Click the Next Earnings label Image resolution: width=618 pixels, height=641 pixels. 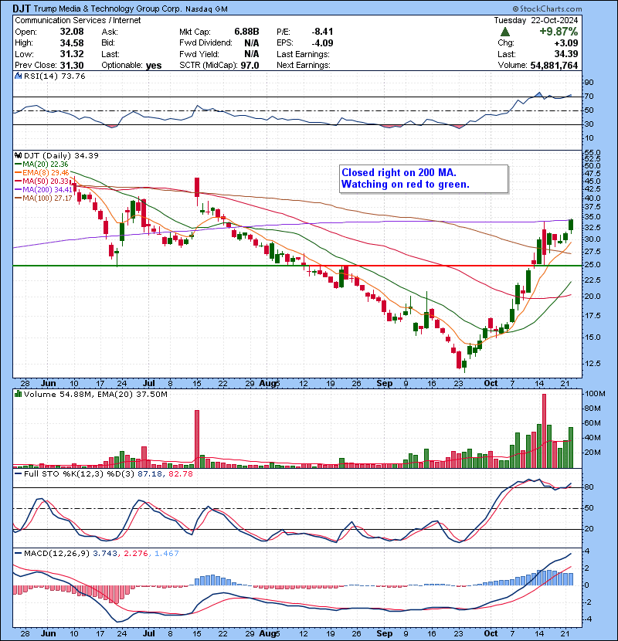pyautogui.click(x=304, y=65)
